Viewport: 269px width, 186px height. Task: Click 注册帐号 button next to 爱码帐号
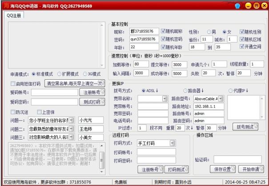92,93
